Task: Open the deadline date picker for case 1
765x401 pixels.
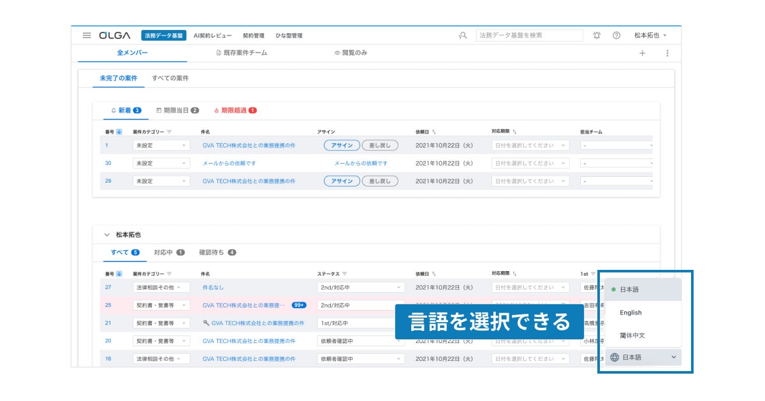Action: (530, 145)
